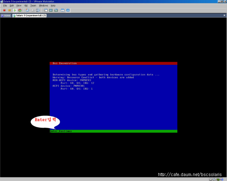This screenshot has height=181, width=227.
Task: Close the current VM tab with X
Action: pos(224,15)
